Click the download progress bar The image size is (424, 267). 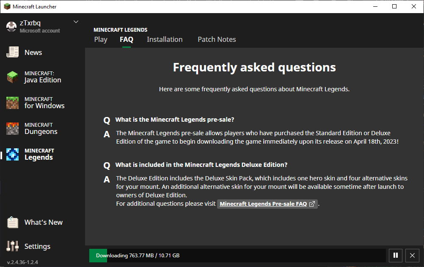(x=237, y=256)
